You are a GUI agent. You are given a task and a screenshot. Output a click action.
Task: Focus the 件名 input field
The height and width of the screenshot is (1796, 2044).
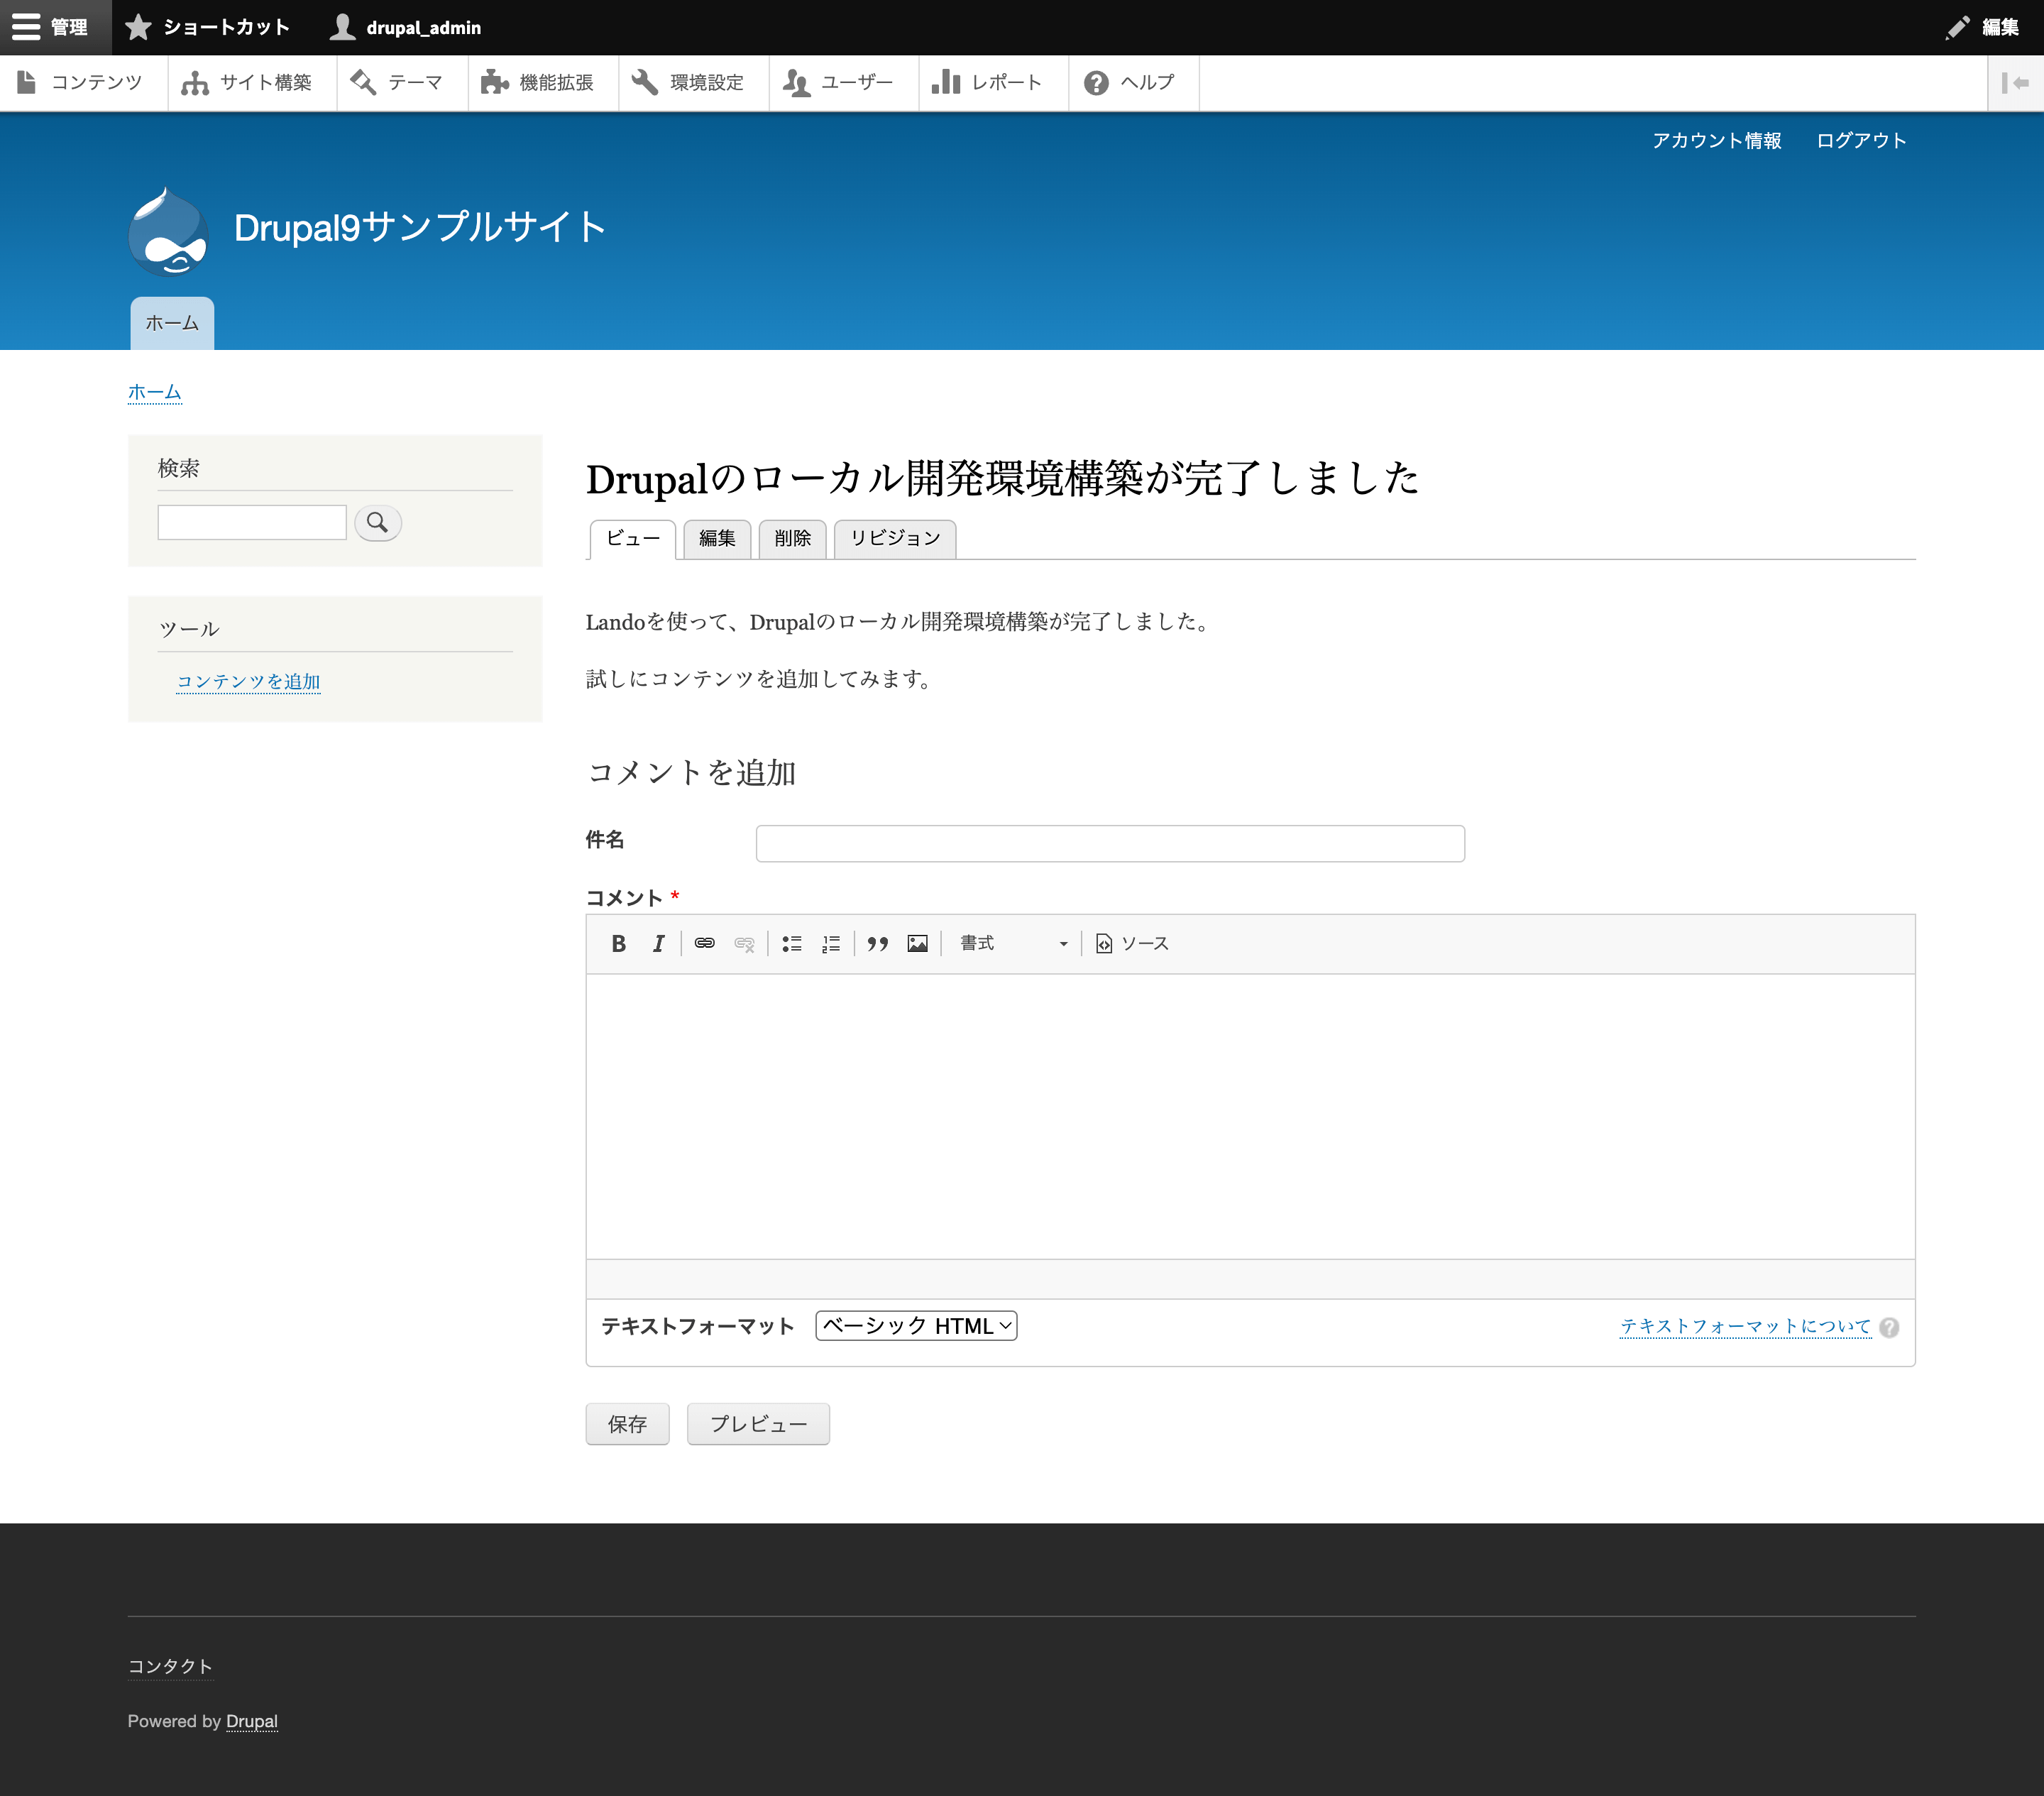(x=1110, y=843)
